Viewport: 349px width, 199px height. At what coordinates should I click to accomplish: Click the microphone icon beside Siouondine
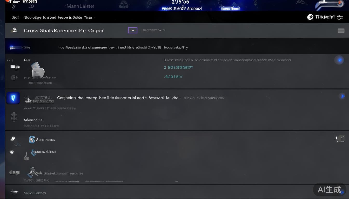click(x=14, y=117)
